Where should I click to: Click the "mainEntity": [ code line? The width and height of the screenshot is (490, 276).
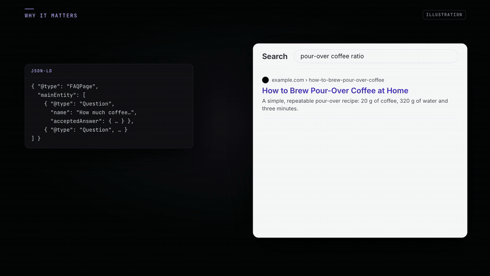(x=62, y=95)
